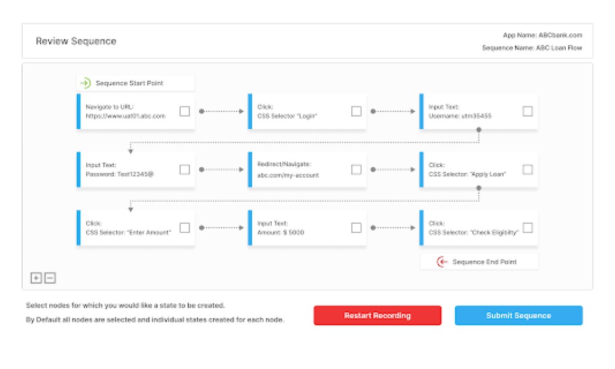Screen dimensions: 615x369
Task: Click the Sequence End Point label
Action: (x=485, y=262)
